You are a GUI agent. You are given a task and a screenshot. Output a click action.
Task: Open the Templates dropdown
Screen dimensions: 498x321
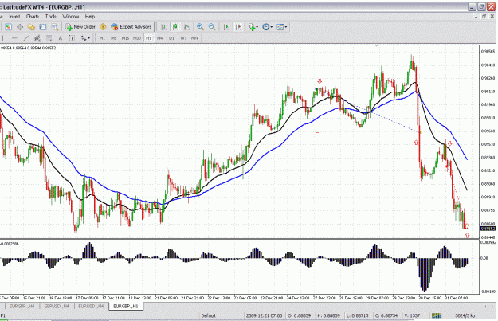pyautogui.click(x=282, y=27)
